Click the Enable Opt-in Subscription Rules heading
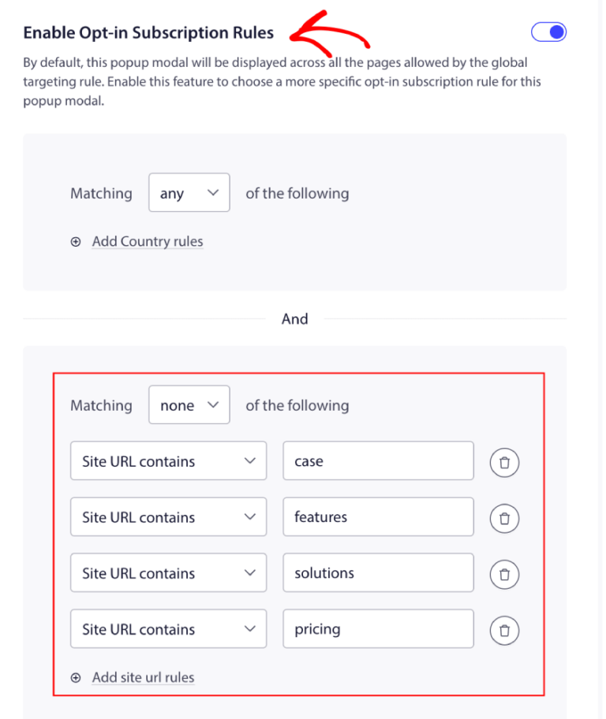Screen dimensions: 606x719 click(x=148, y=32)
